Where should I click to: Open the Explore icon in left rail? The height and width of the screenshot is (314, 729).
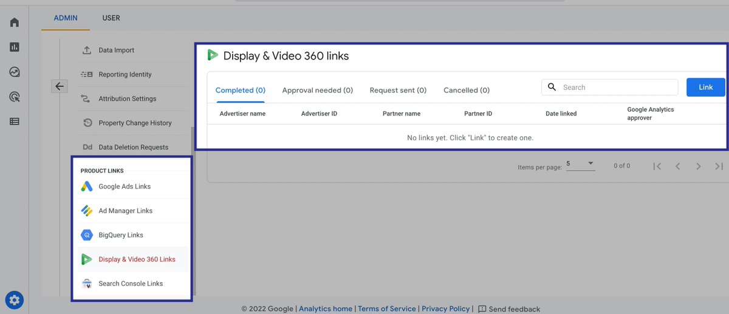15,72
